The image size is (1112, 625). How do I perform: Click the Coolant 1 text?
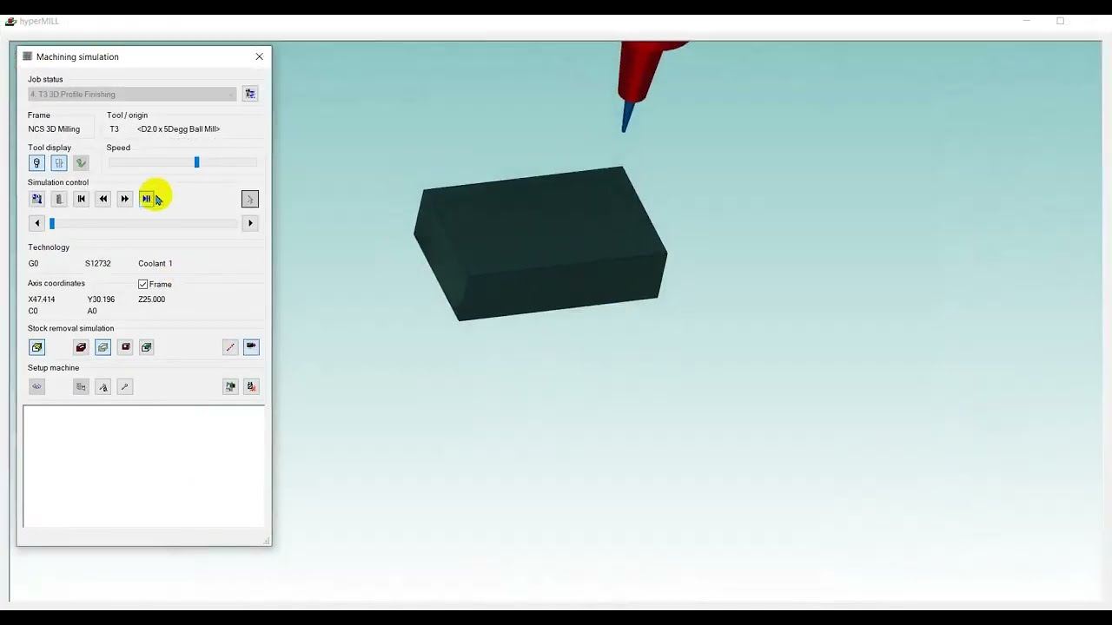coord(155,264)
